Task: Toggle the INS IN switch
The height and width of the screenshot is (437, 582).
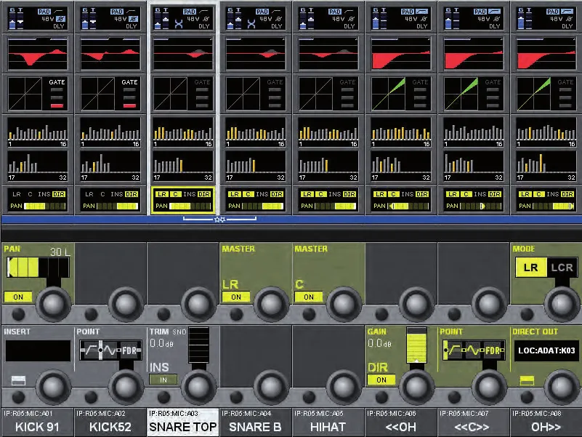Action: point(163,380)
